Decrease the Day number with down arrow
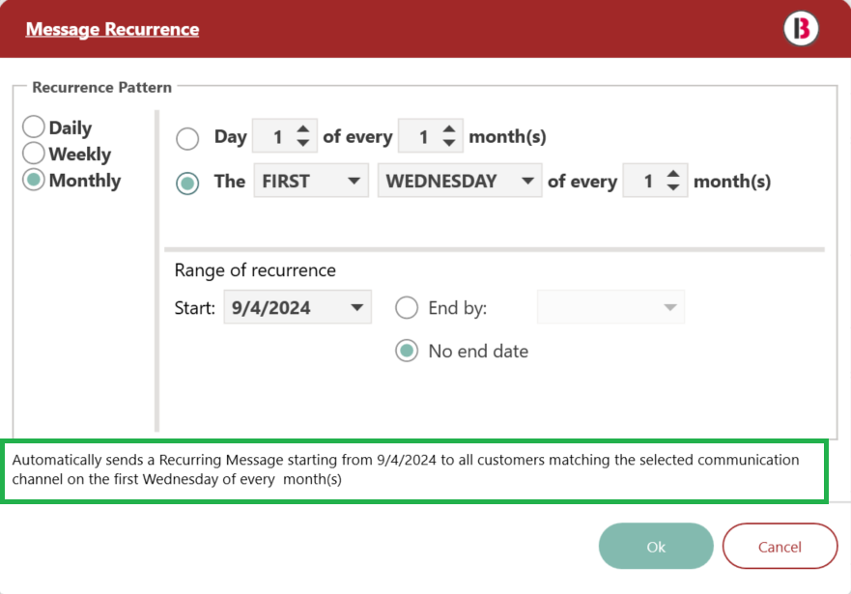851x594 pixels. [x=303, y=143]
